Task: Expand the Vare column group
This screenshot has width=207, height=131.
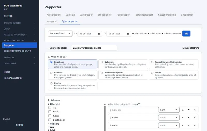Action: (x=51, y=127)
